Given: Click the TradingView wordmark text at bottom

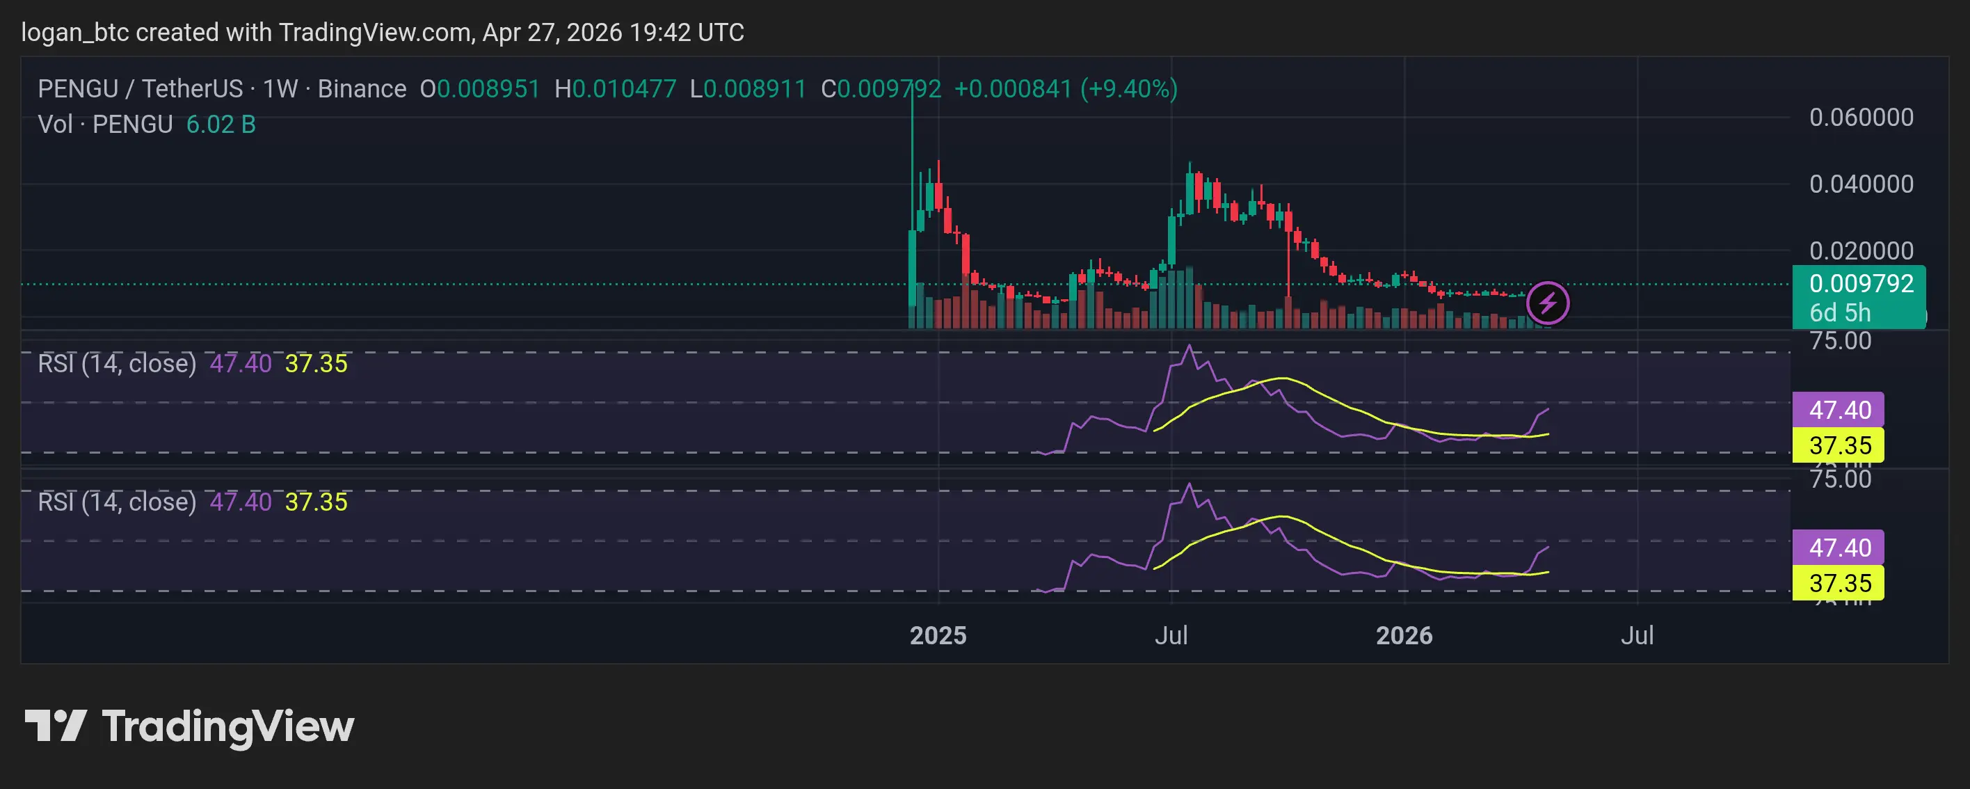Looking at the screenshot, I should coord(228,727).
